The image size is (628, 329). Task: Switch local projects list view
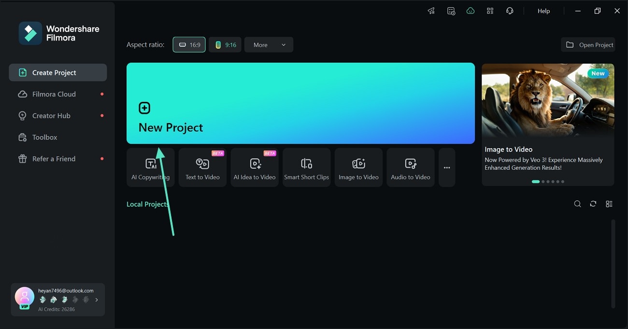(609, 204)
